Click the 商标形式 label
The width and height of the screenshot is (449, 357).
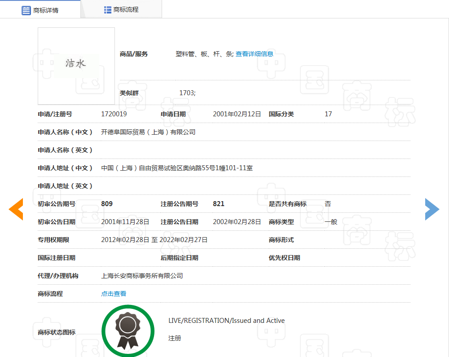[x=281, y=240]
